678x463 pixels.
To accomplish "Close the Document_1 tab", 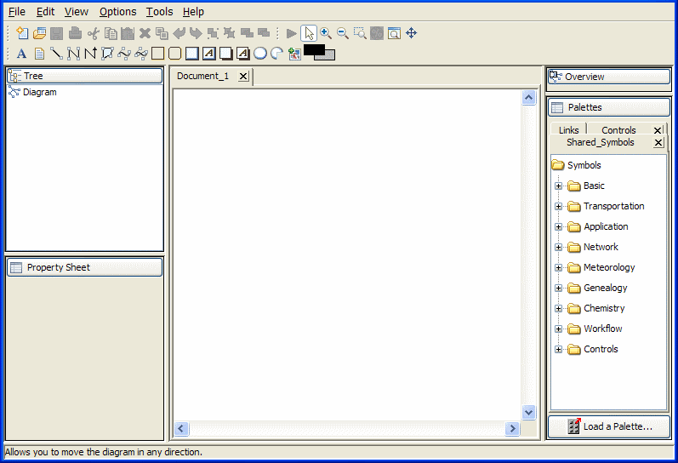I will pyautogui.click(x=243, y=77).
